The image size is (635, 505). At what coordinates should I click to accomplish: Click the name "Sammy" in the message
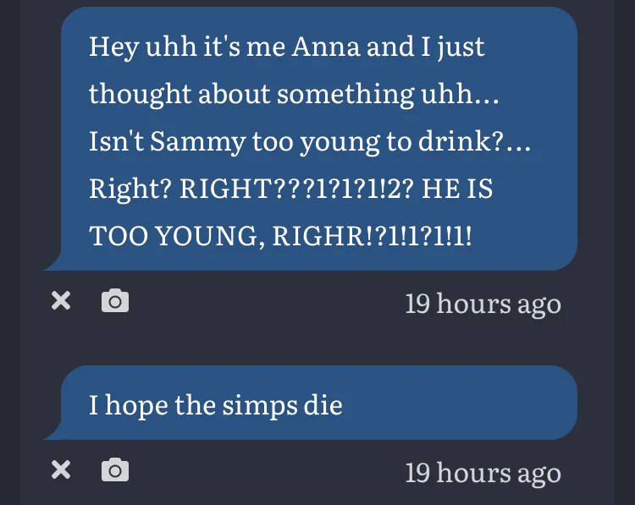tap(197, 141)
